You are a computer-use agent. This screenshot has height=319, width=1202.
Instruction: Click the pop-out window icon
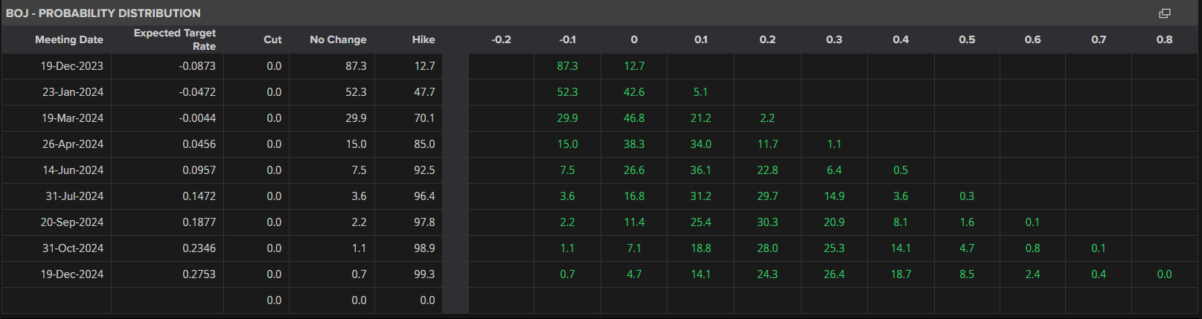(1165, 13)
